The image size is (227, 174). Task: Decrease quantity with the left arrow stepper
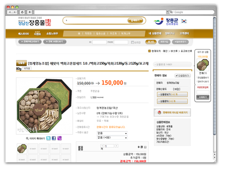coord(102,146)
